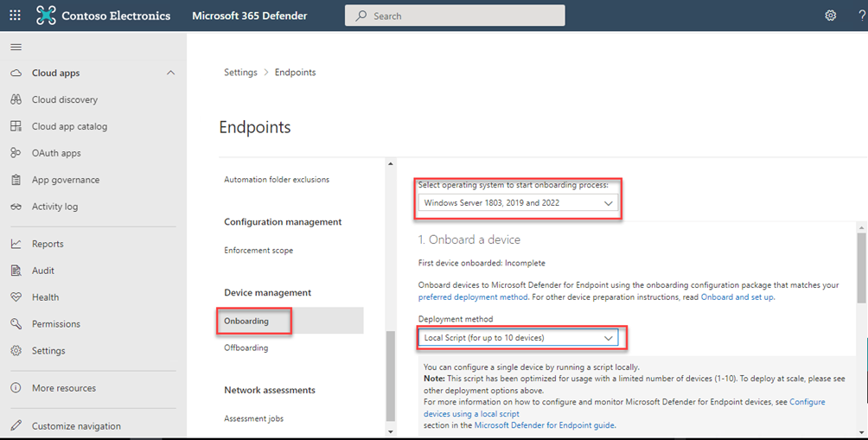Viewport: 868px width, 440px height.
Task: Navigate to Reports
Action: pyautogui.click(x=48, y=244)
